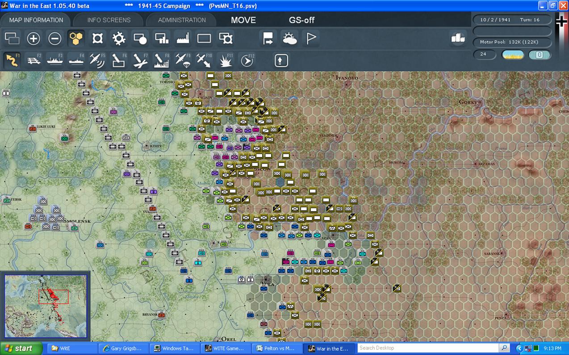Click the outlined pennant flag icon
This screenshot has height=355, width=569.
pyautogui.click(x=311, y=38)
